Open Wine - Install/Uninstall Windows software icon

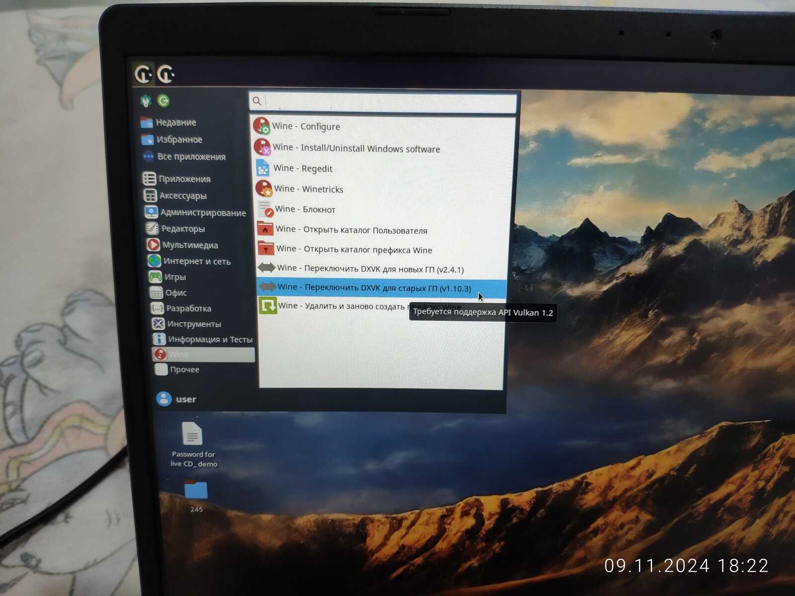pyautogui.click(x=262, y=147)
